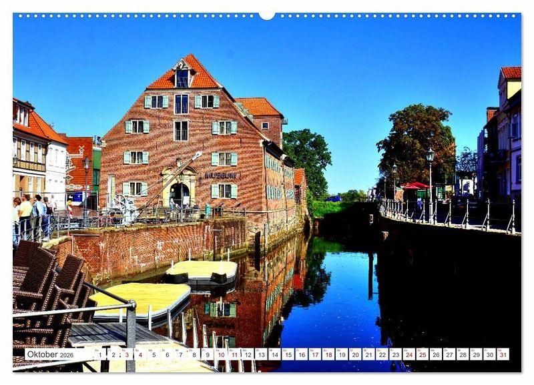Select day 17 in the calendar row

(314, 354)
